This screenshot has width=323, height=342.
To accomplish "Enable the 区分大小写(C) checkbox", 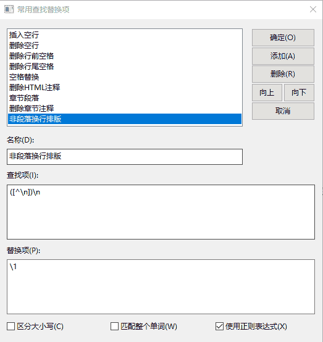I will point(11,327).
